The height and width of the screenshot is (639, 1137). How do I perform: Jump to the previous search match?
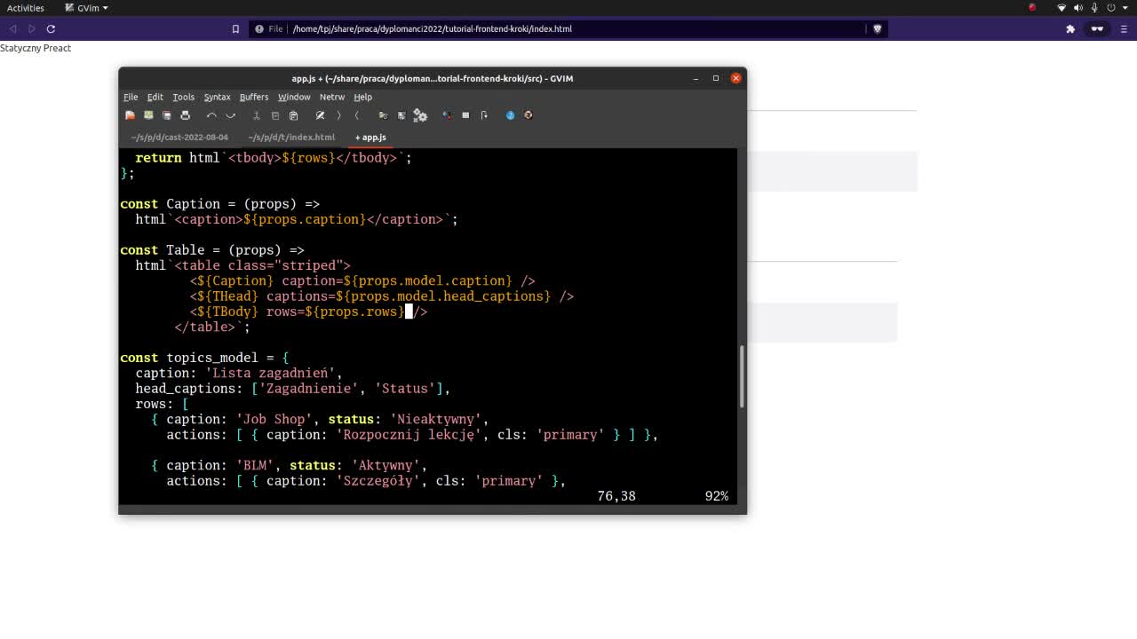pos(357,115)
